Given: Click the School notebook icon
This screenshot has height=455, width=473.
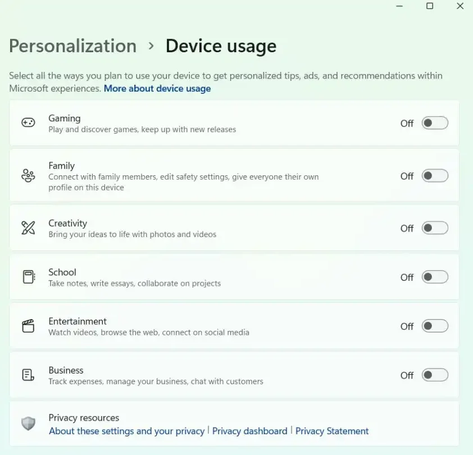Looking at the screenshot, I should [x=28, y=276].
